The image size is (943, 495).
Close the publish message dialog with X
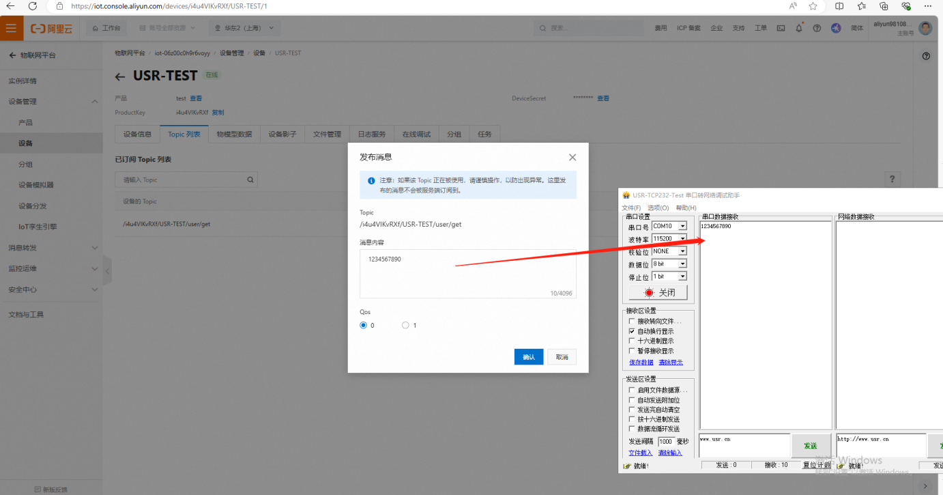click(x=572, y=157)
